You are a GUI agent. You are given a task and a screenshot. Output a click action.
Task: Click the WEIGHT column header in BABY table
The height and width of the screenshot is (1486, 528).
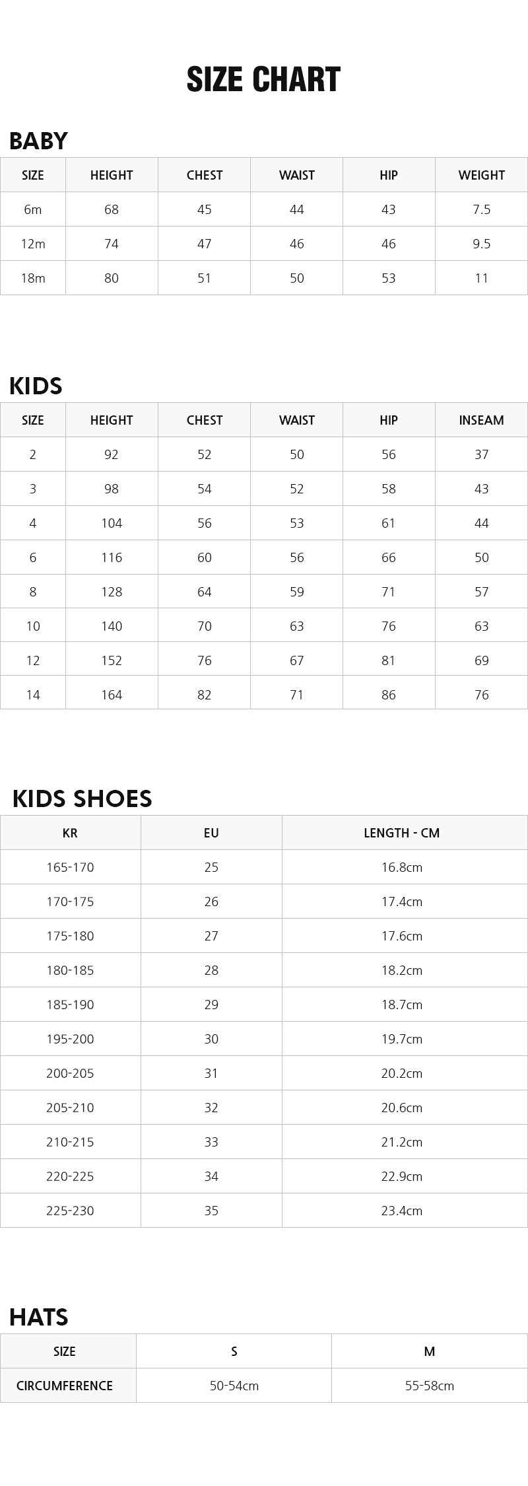coord(481,175)
